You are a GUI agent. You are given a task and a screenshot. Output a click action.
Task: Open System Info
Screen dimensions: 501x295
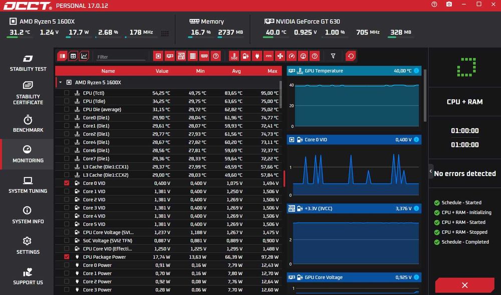(x=28, y=215)
